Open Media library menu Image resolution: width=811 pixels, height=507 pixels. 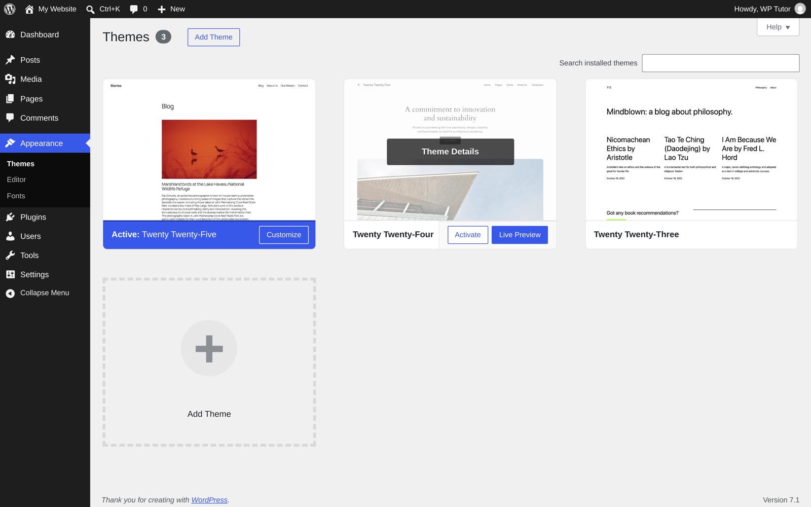point(31,79)
